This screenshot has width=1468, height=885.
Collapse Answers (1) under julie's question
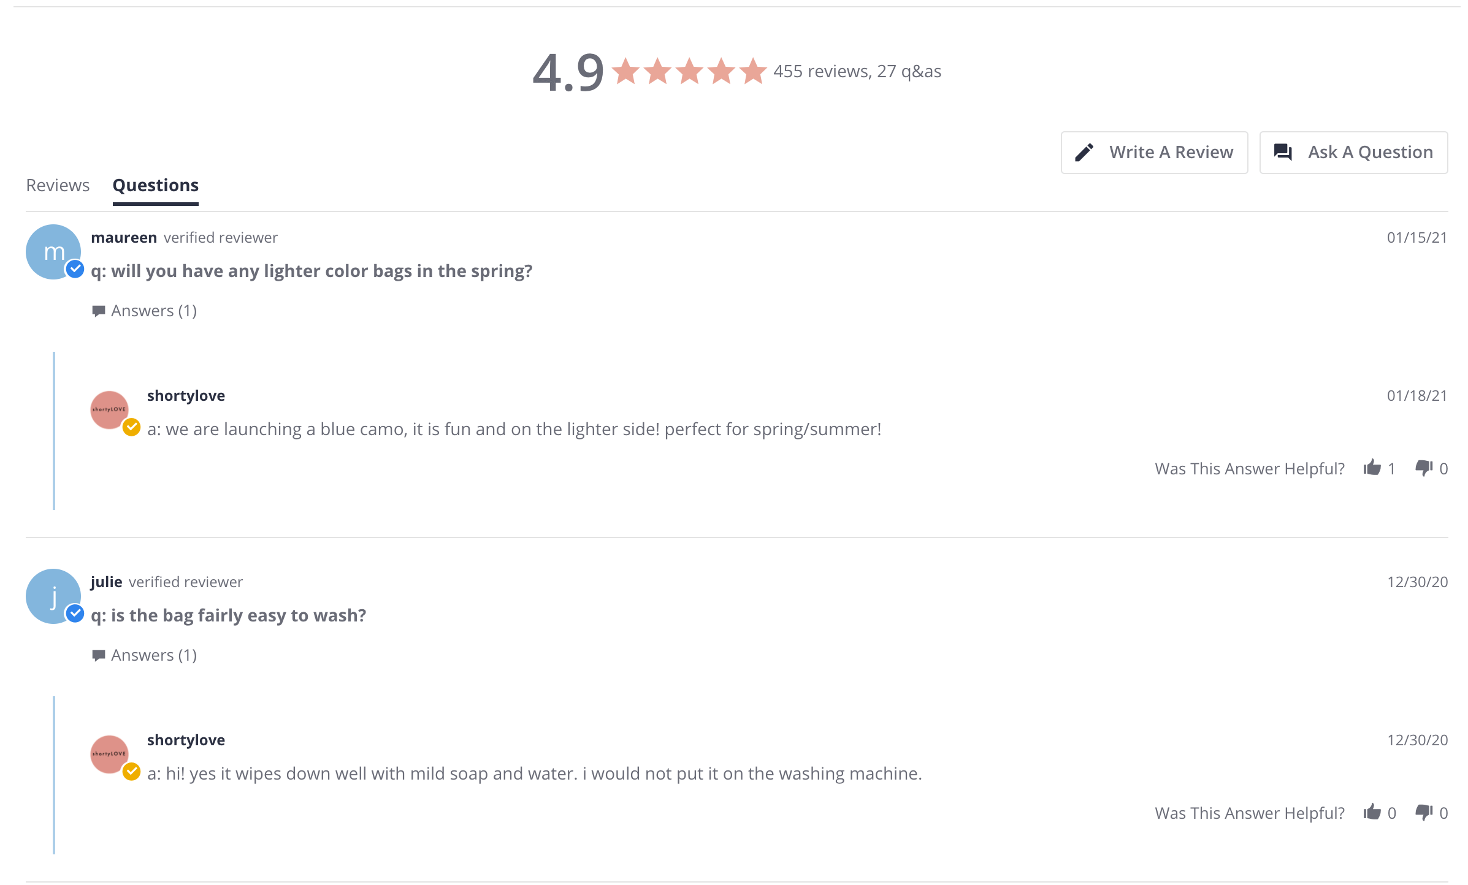145,656
